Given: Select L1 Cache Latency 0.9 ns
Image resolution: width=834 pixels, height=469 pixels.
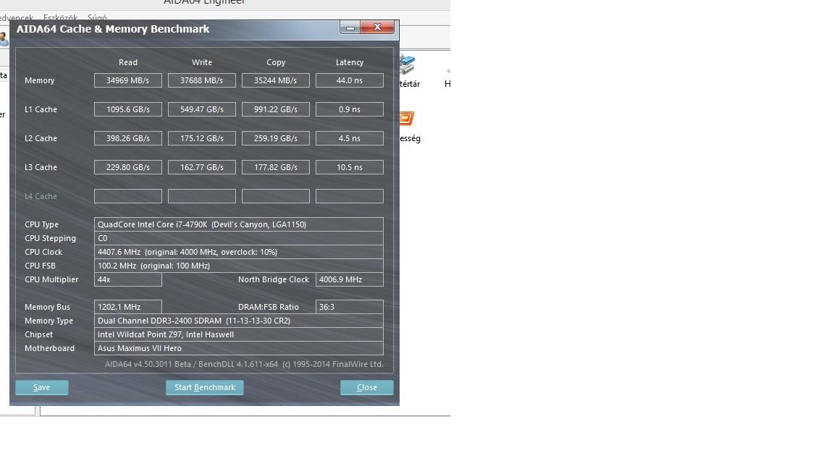Looking at the screenshot, I should [350, 109].
